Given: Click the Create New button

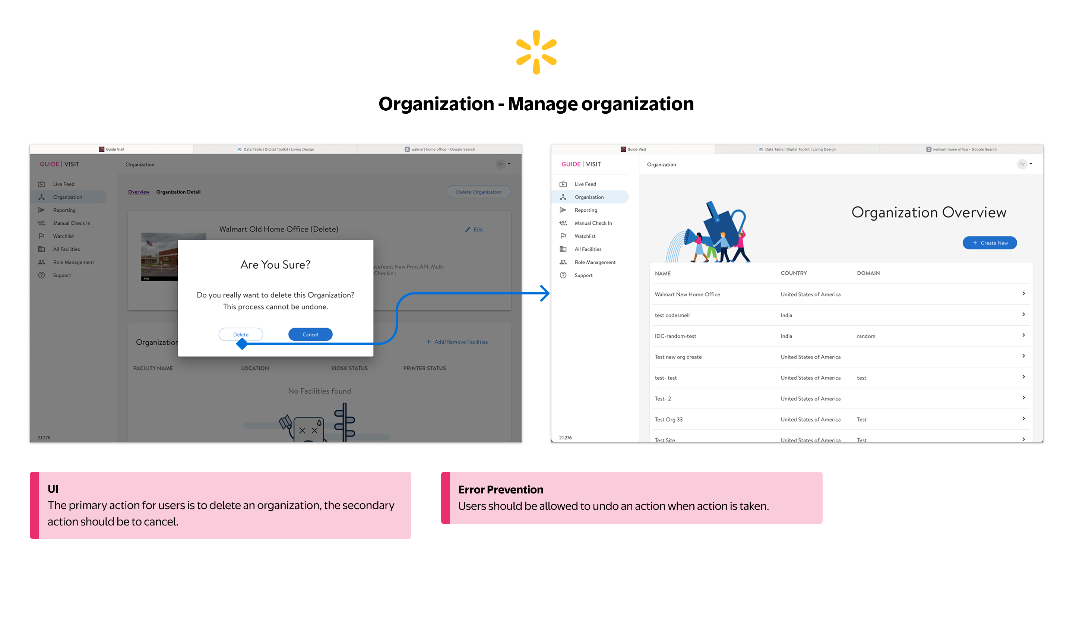Looking at the screenshot, I should click(x=989, y=243).
